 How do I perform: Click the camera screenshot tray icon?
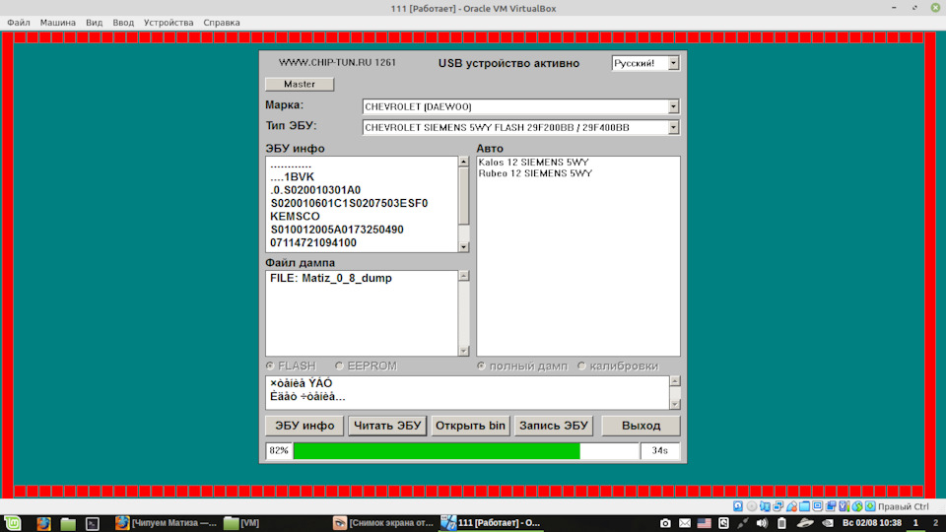665,523
